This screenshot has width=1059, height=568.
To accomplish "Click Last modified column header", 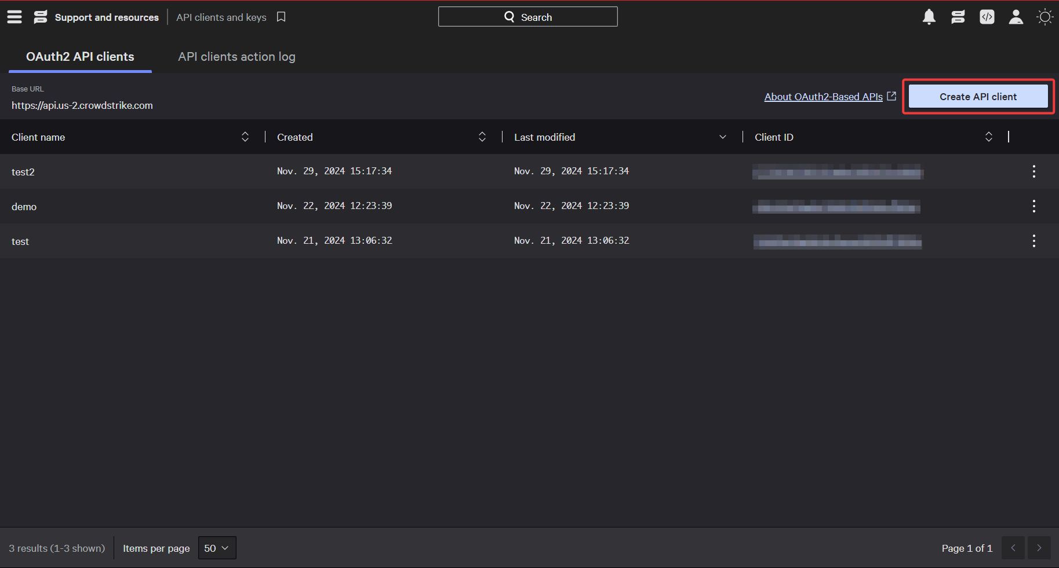I will [545, 137].
